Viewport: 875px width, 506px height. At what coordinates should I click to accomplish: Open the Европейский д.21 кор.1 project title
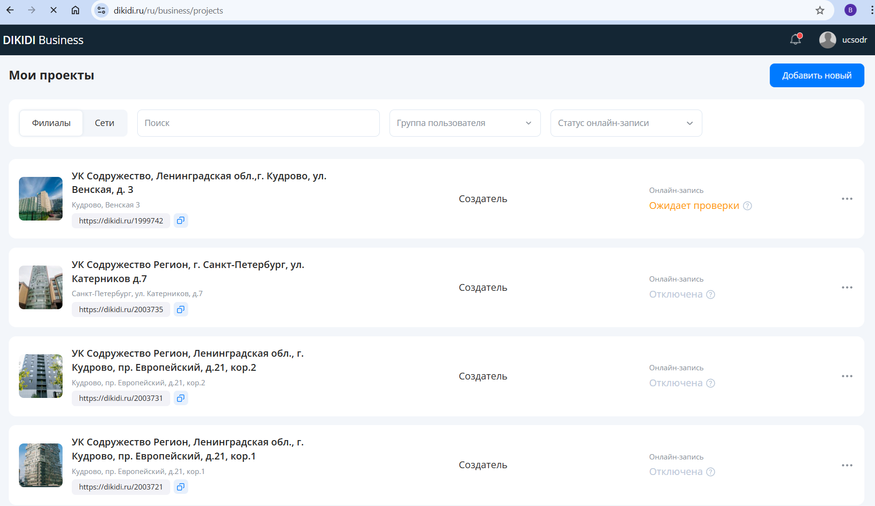point(188,449)
